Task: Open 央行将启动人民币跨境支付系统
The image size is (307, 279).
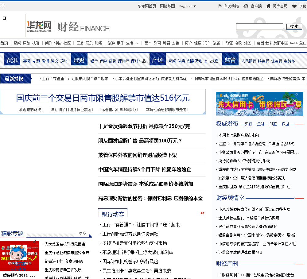Action: tap(244, 161)
